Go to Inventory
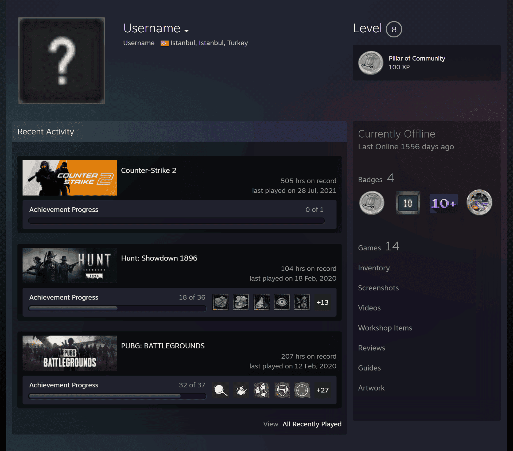 (374, 268)
